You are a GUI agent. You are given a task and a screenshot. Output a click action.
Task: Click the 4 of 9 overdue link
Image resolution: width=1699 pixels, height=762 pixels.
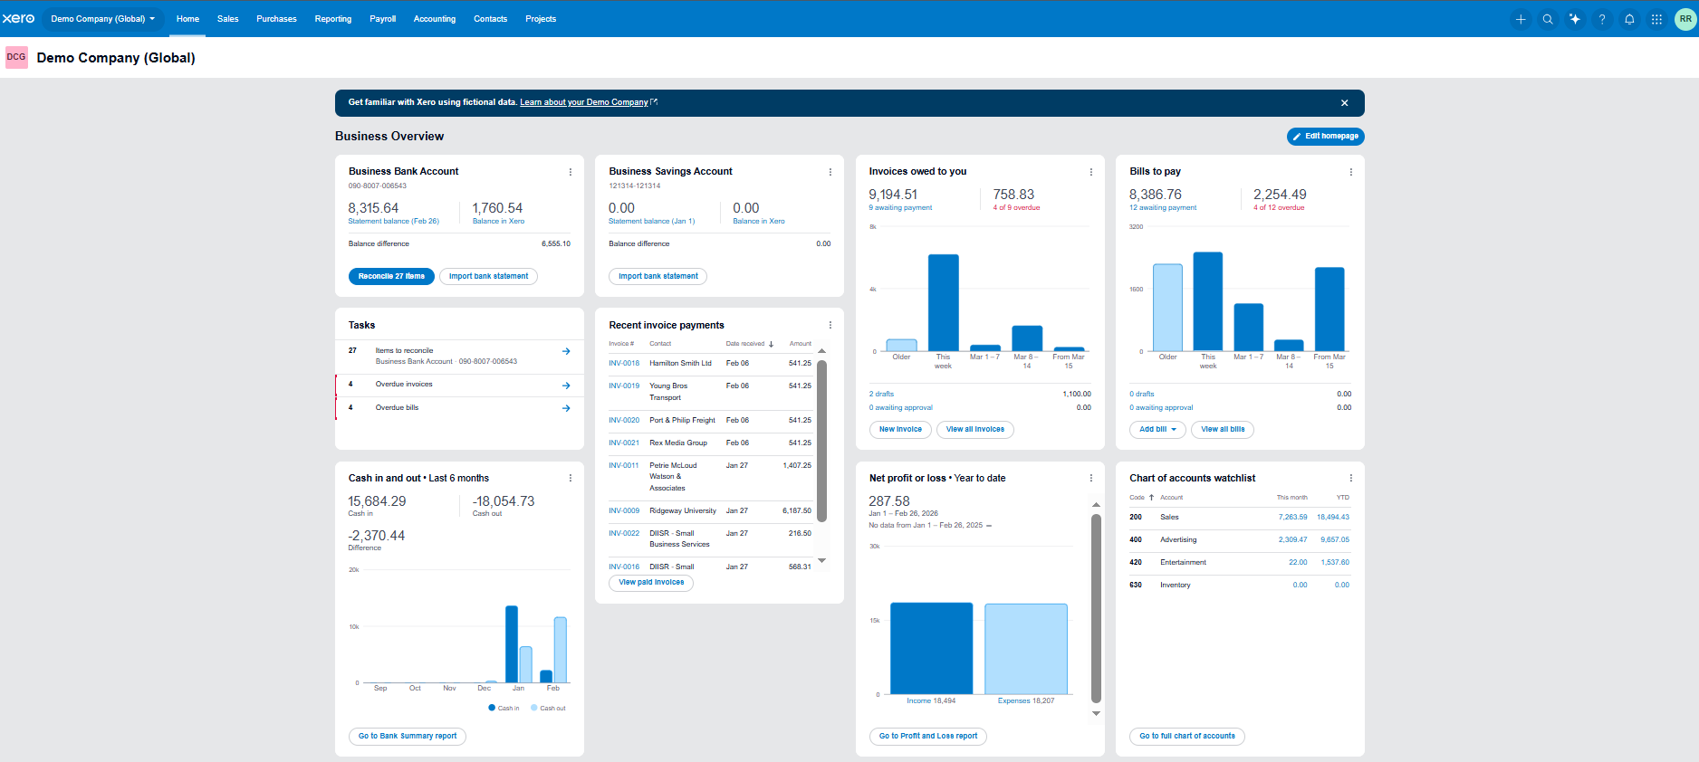click(1016, 208)
